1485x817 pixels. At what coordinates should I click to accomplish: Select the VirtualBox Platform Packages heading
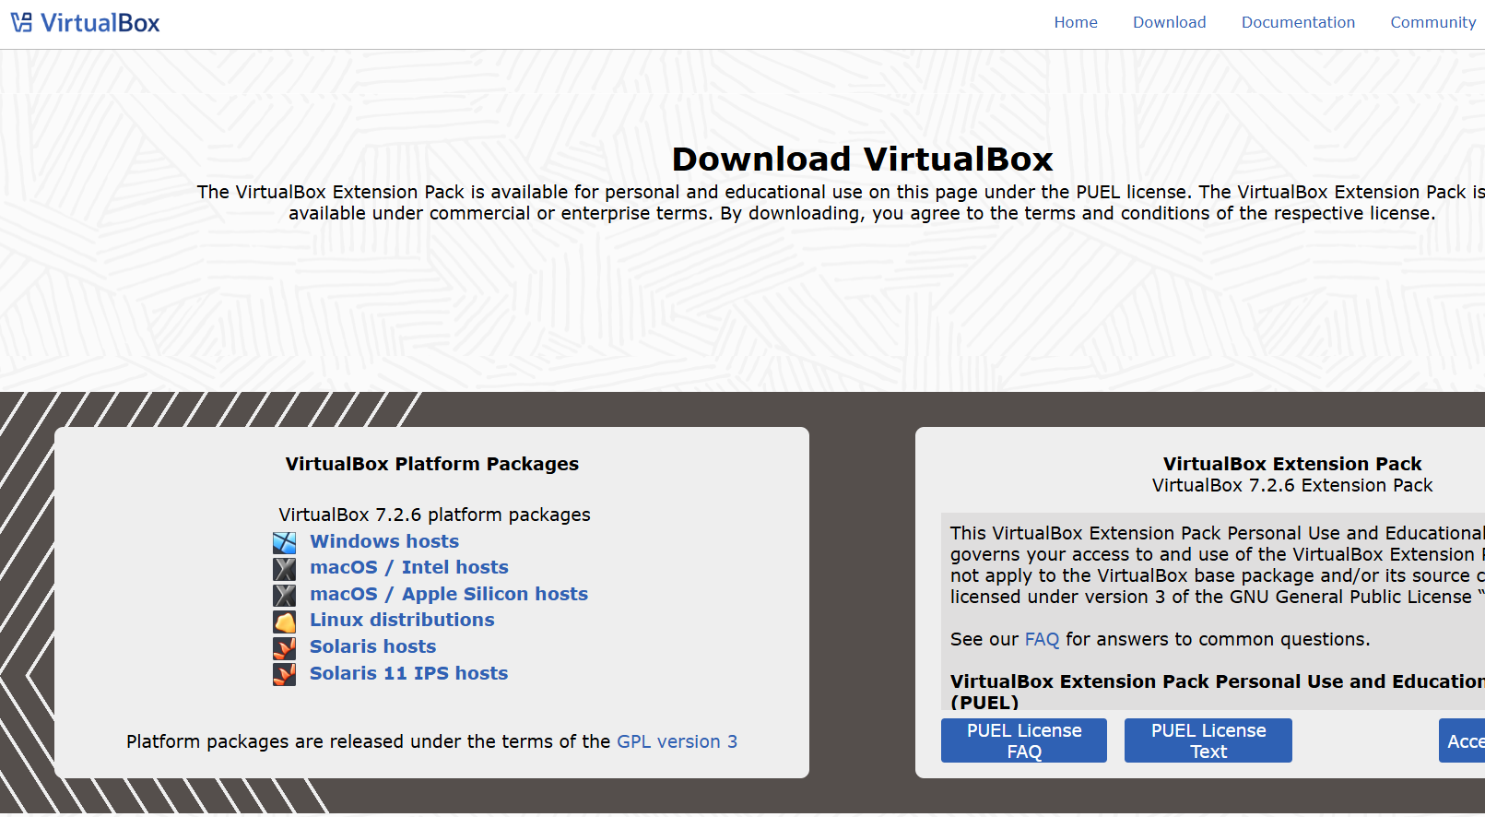click(432, 464)
